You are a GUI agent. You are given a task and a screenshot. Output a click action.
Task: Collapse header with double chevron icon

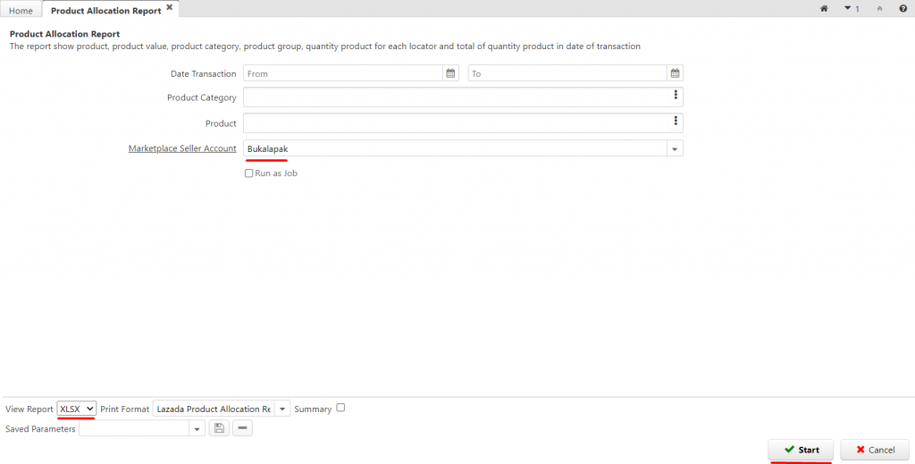coord(879,9)
